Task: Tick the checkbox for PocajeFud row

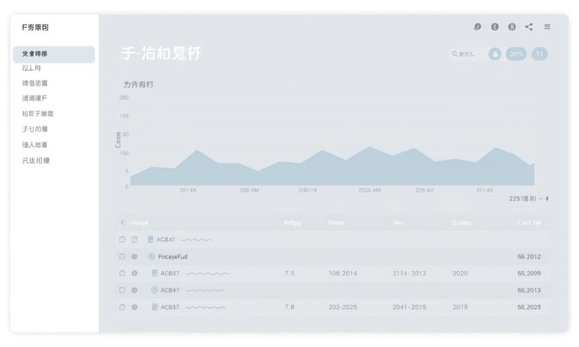Action: coord(122,257)
